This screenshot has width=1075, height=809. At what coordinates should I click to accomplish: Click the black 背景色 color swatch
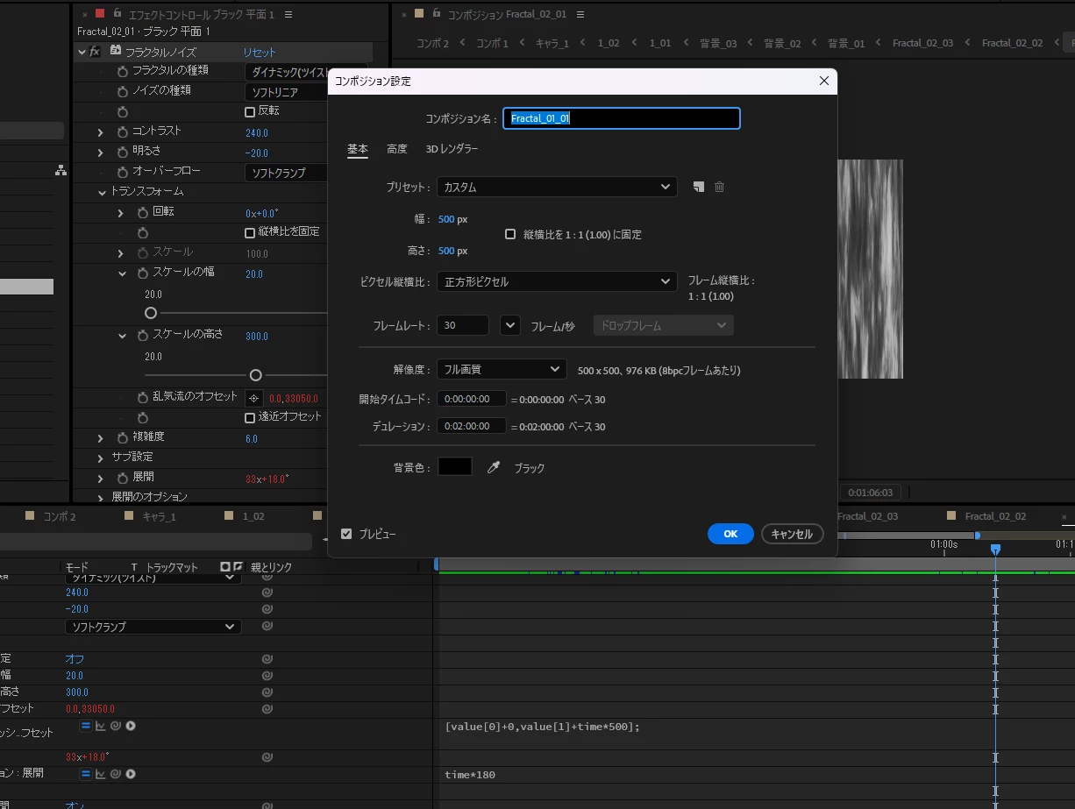455,467
